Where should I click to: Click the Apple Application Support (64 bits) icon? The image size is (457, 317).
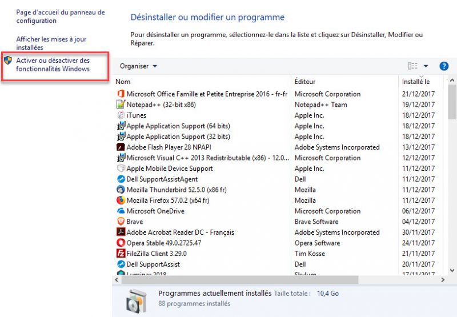121,126
